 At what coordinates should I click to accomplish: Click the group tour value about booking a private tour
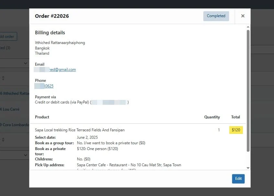[111, 143]
